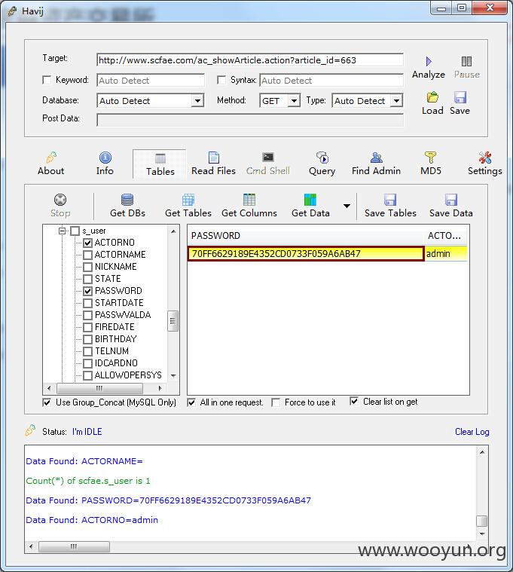The width and height of the screenshot is (513, 572).
Task: Uncheck the PASSWORD column checkbox
Action: coord(87,291)
